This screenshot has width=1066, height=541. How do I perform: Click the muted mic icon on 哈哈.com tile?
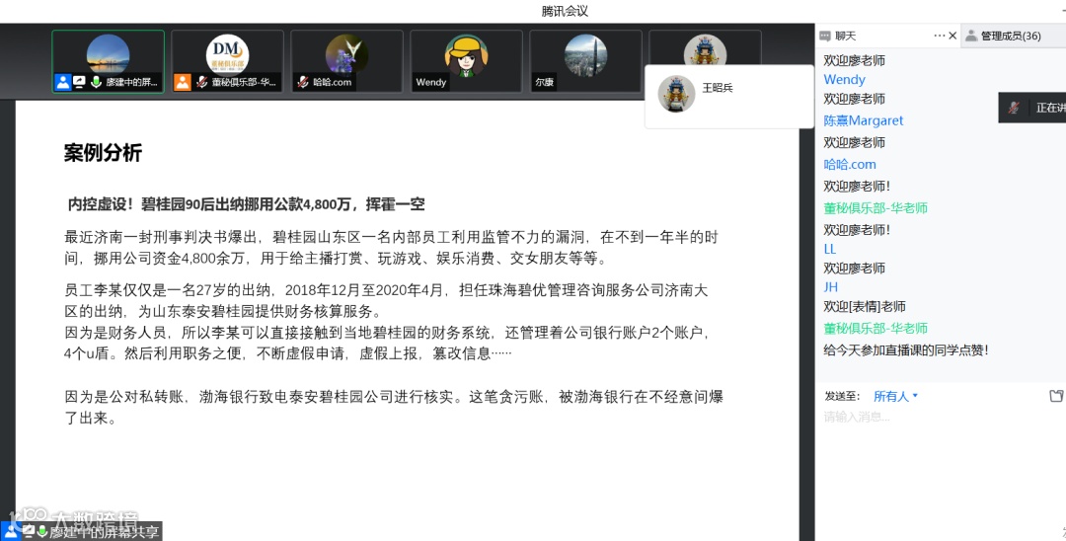tap(303, 82)
